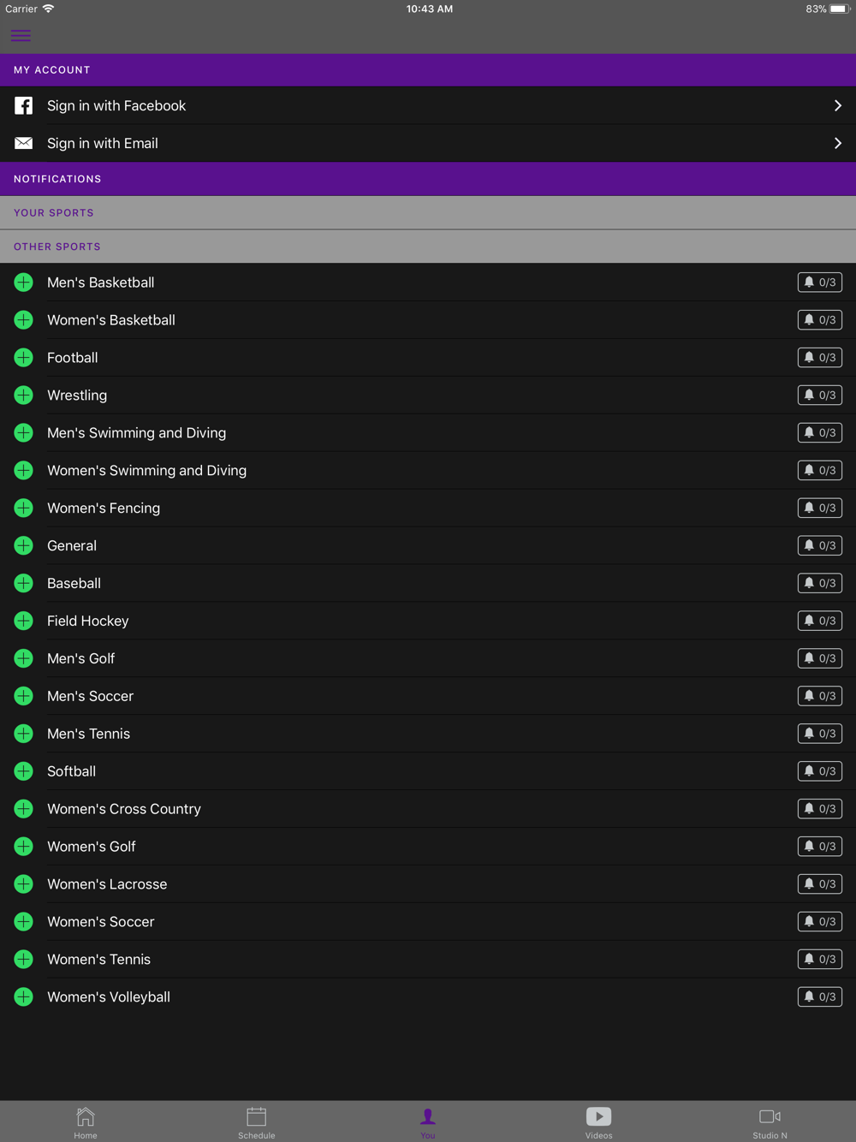Viewport: 856px width, 1142px height.
Task: Toggle Women's Basketball notification bell
Action: pyautogui.click(x=820, y=320)
